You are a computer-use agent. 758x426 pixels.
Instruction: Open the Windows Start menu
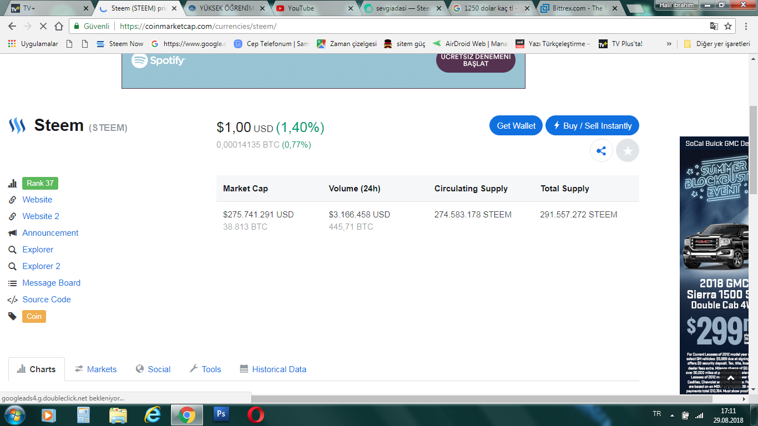click(14, 415)
